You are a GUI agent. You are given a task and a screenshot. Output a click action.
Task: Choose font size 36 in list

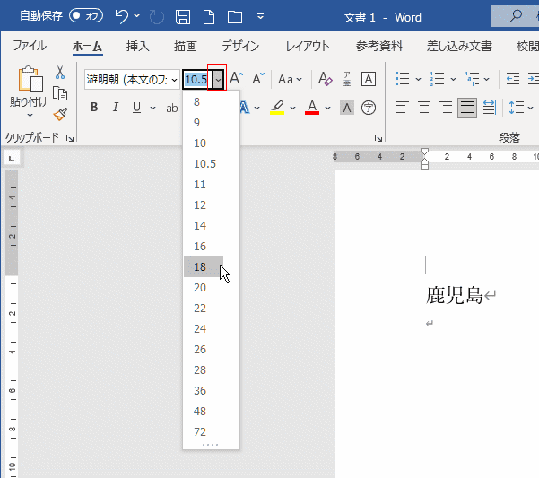(200, 390)
